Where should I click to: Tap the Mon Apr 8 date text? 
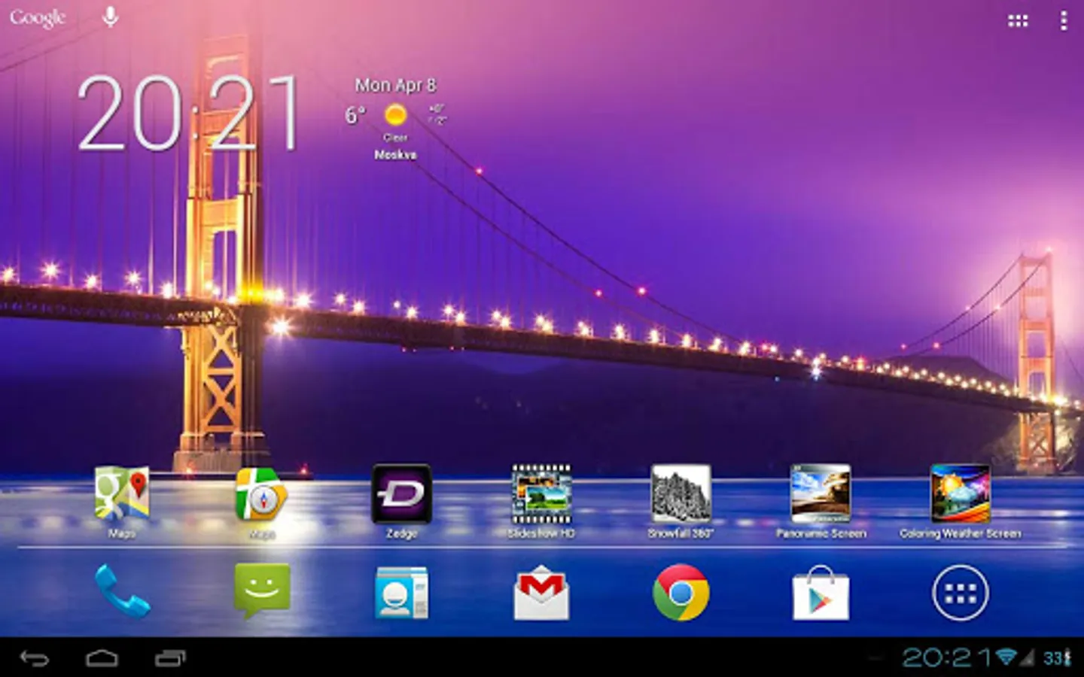[x=395, y=85]
